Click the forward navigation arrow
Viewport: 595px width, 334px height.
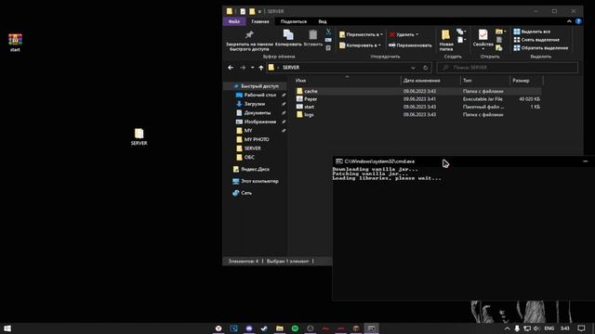point(243,68)
